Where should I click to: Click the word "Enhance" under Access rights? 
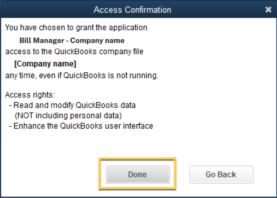(x=27, y=126)
